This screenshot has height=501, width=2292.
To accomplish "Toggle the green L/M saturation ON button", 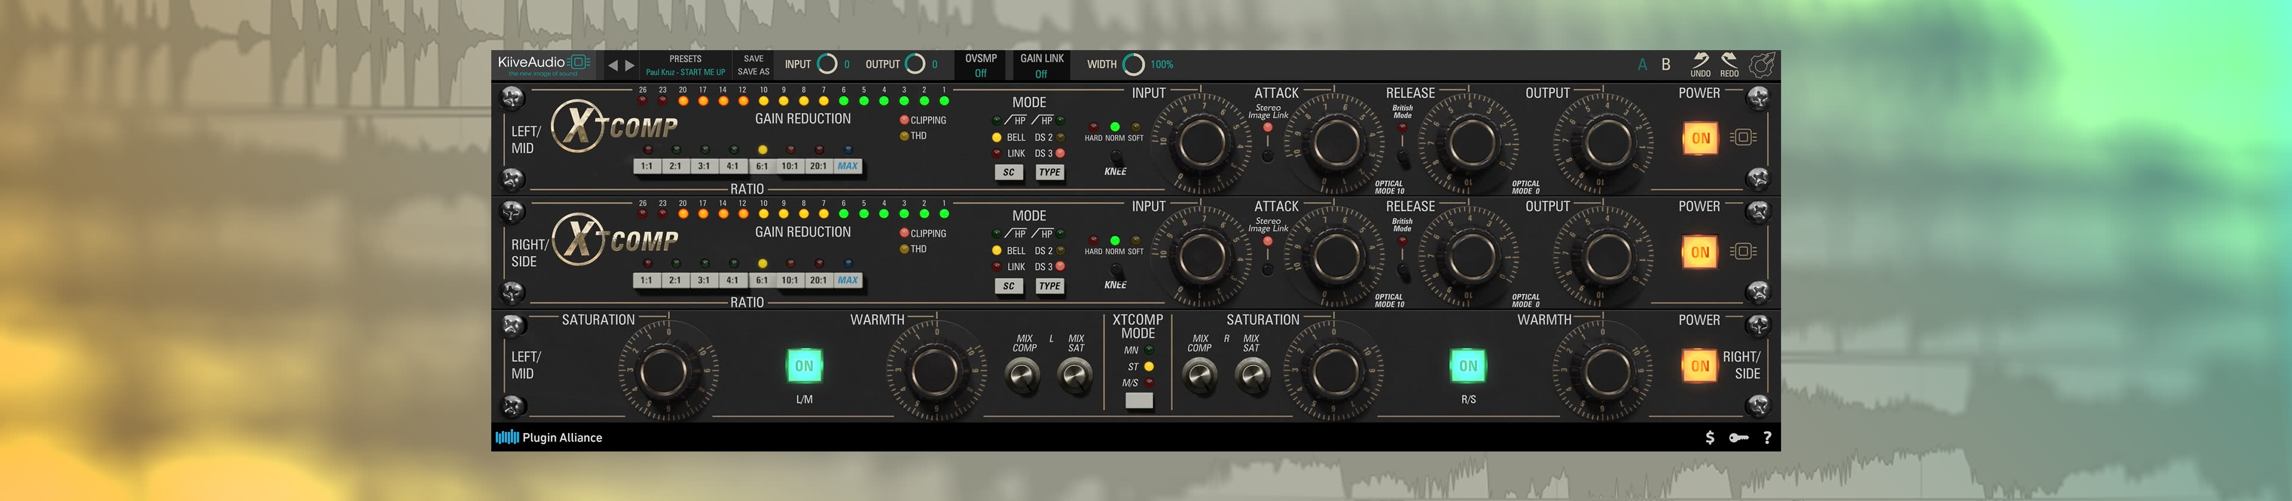I will (803, 365).
